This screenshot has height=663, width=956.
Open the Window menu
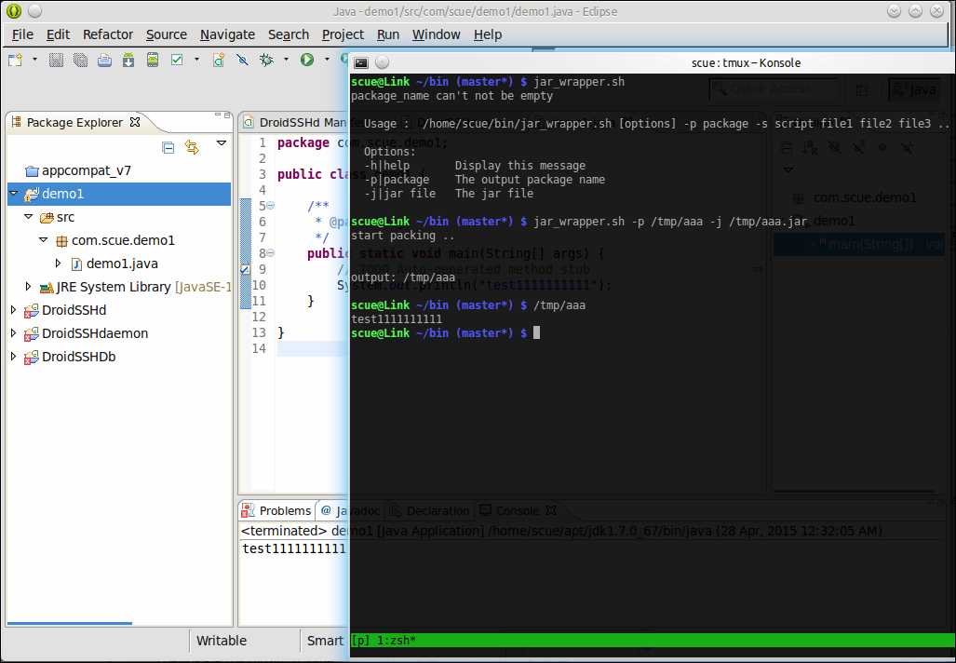coord(436,34)
